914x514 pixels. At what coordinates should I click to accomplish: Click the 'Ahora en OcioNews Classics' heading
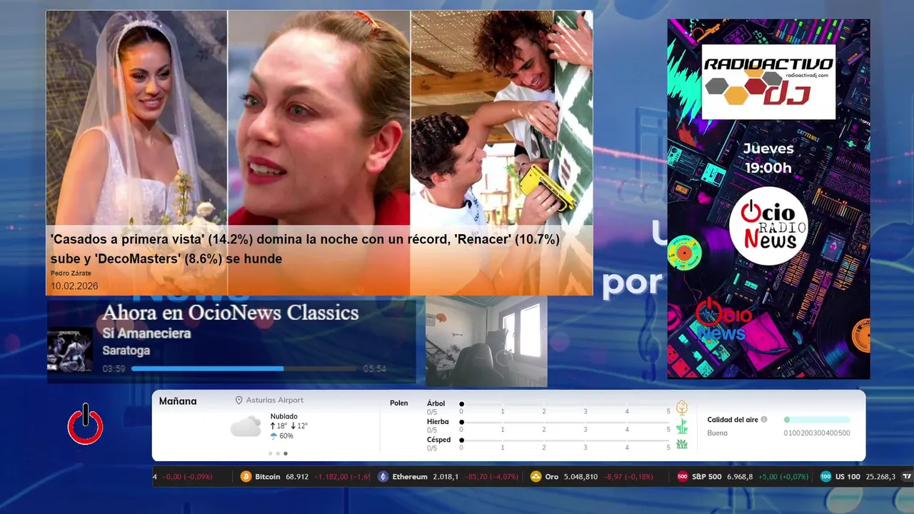coord(230,313)
